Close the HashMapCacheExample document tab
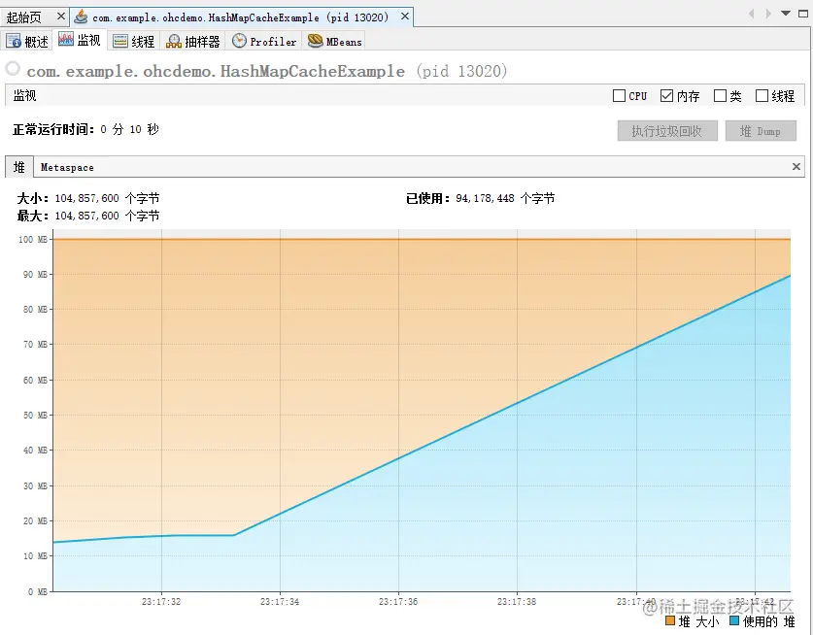This screenshot has height=635, width=813. (405, 17)
